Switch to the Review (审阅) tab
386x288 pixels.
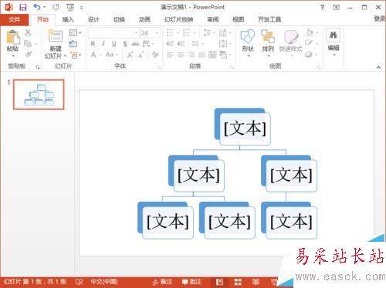click(213, 19)
